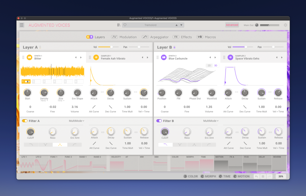Open the settings gear icon
Screen dimensions: 306x196
pos(285,25)
